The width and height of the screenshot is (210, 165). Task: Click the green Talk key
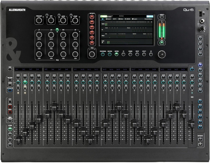pyautogui.click(x=162, y=43)
